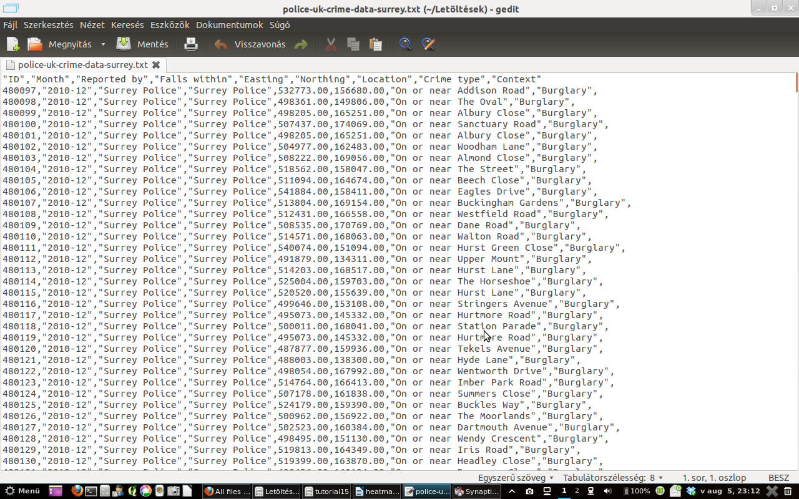
Task: Open the Súgó help menu
Action: click(280, 25)
